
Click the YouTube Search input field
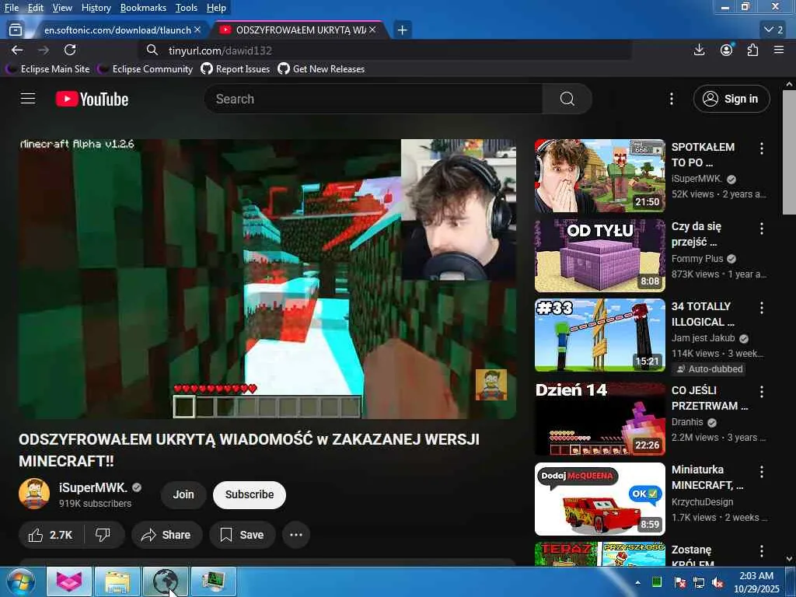(374, 99)
